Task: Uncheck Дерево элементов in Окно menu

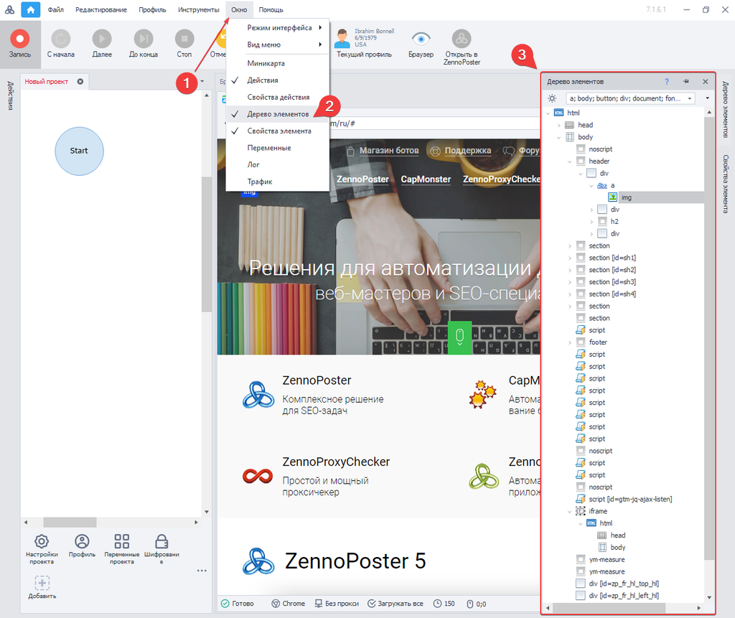Action: (x=278, y=114)
